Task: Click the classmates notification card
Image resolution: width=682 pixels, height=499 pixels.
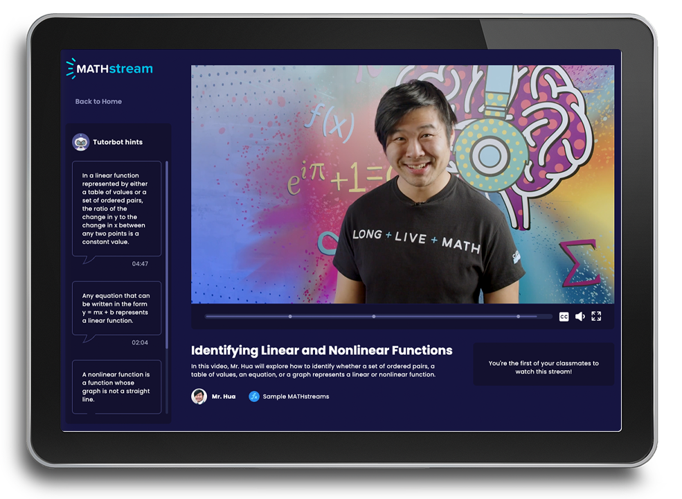Action: (x=543, y=363)
